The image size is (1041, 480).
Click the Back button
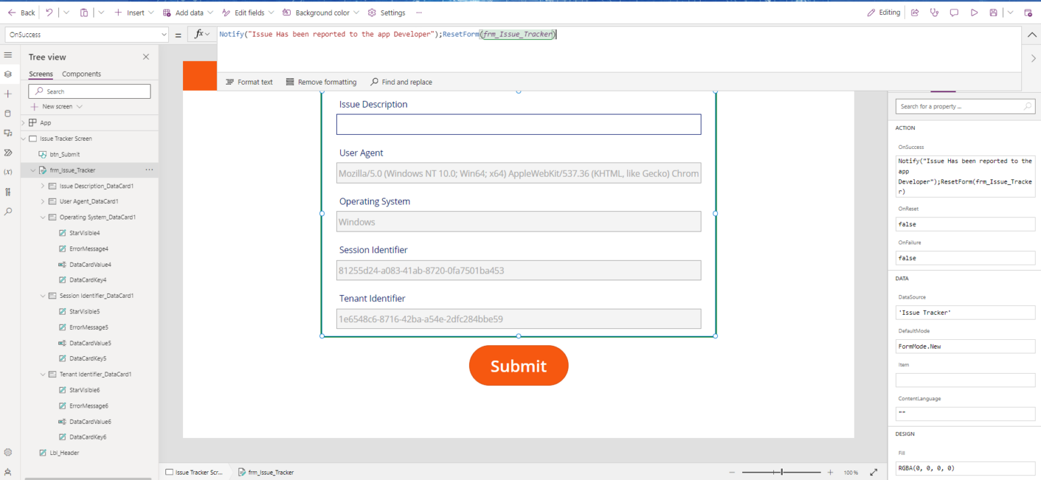click(x=21, y=12)
